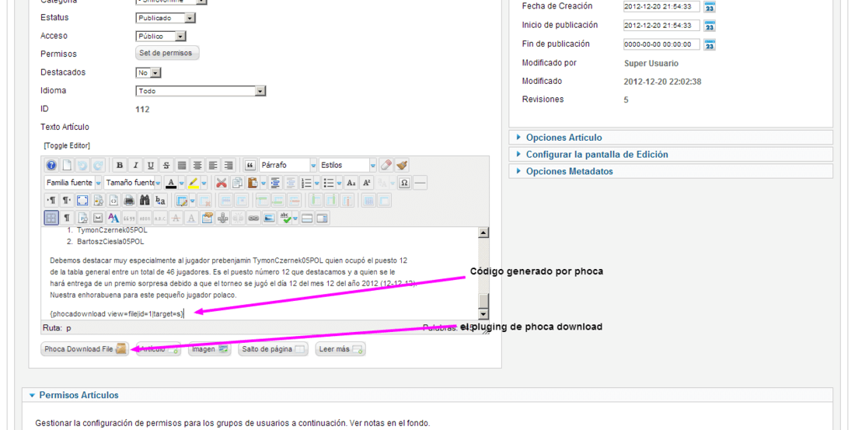855x430 pixels.
Task: Center align the paragraph
Action: click(x=197, y=166)
